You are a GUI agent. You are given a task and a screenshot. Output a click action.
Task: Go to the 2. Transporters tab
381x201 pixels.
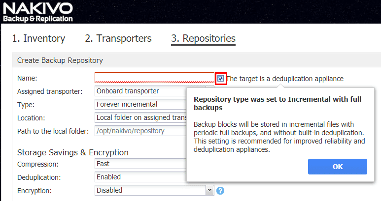(x=118, y=38)
